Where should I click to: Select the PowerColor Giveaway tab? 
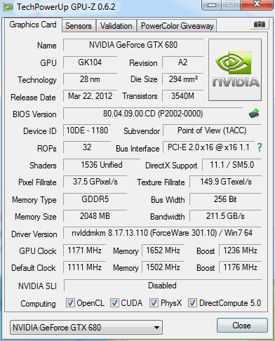(x=177, y=26)
